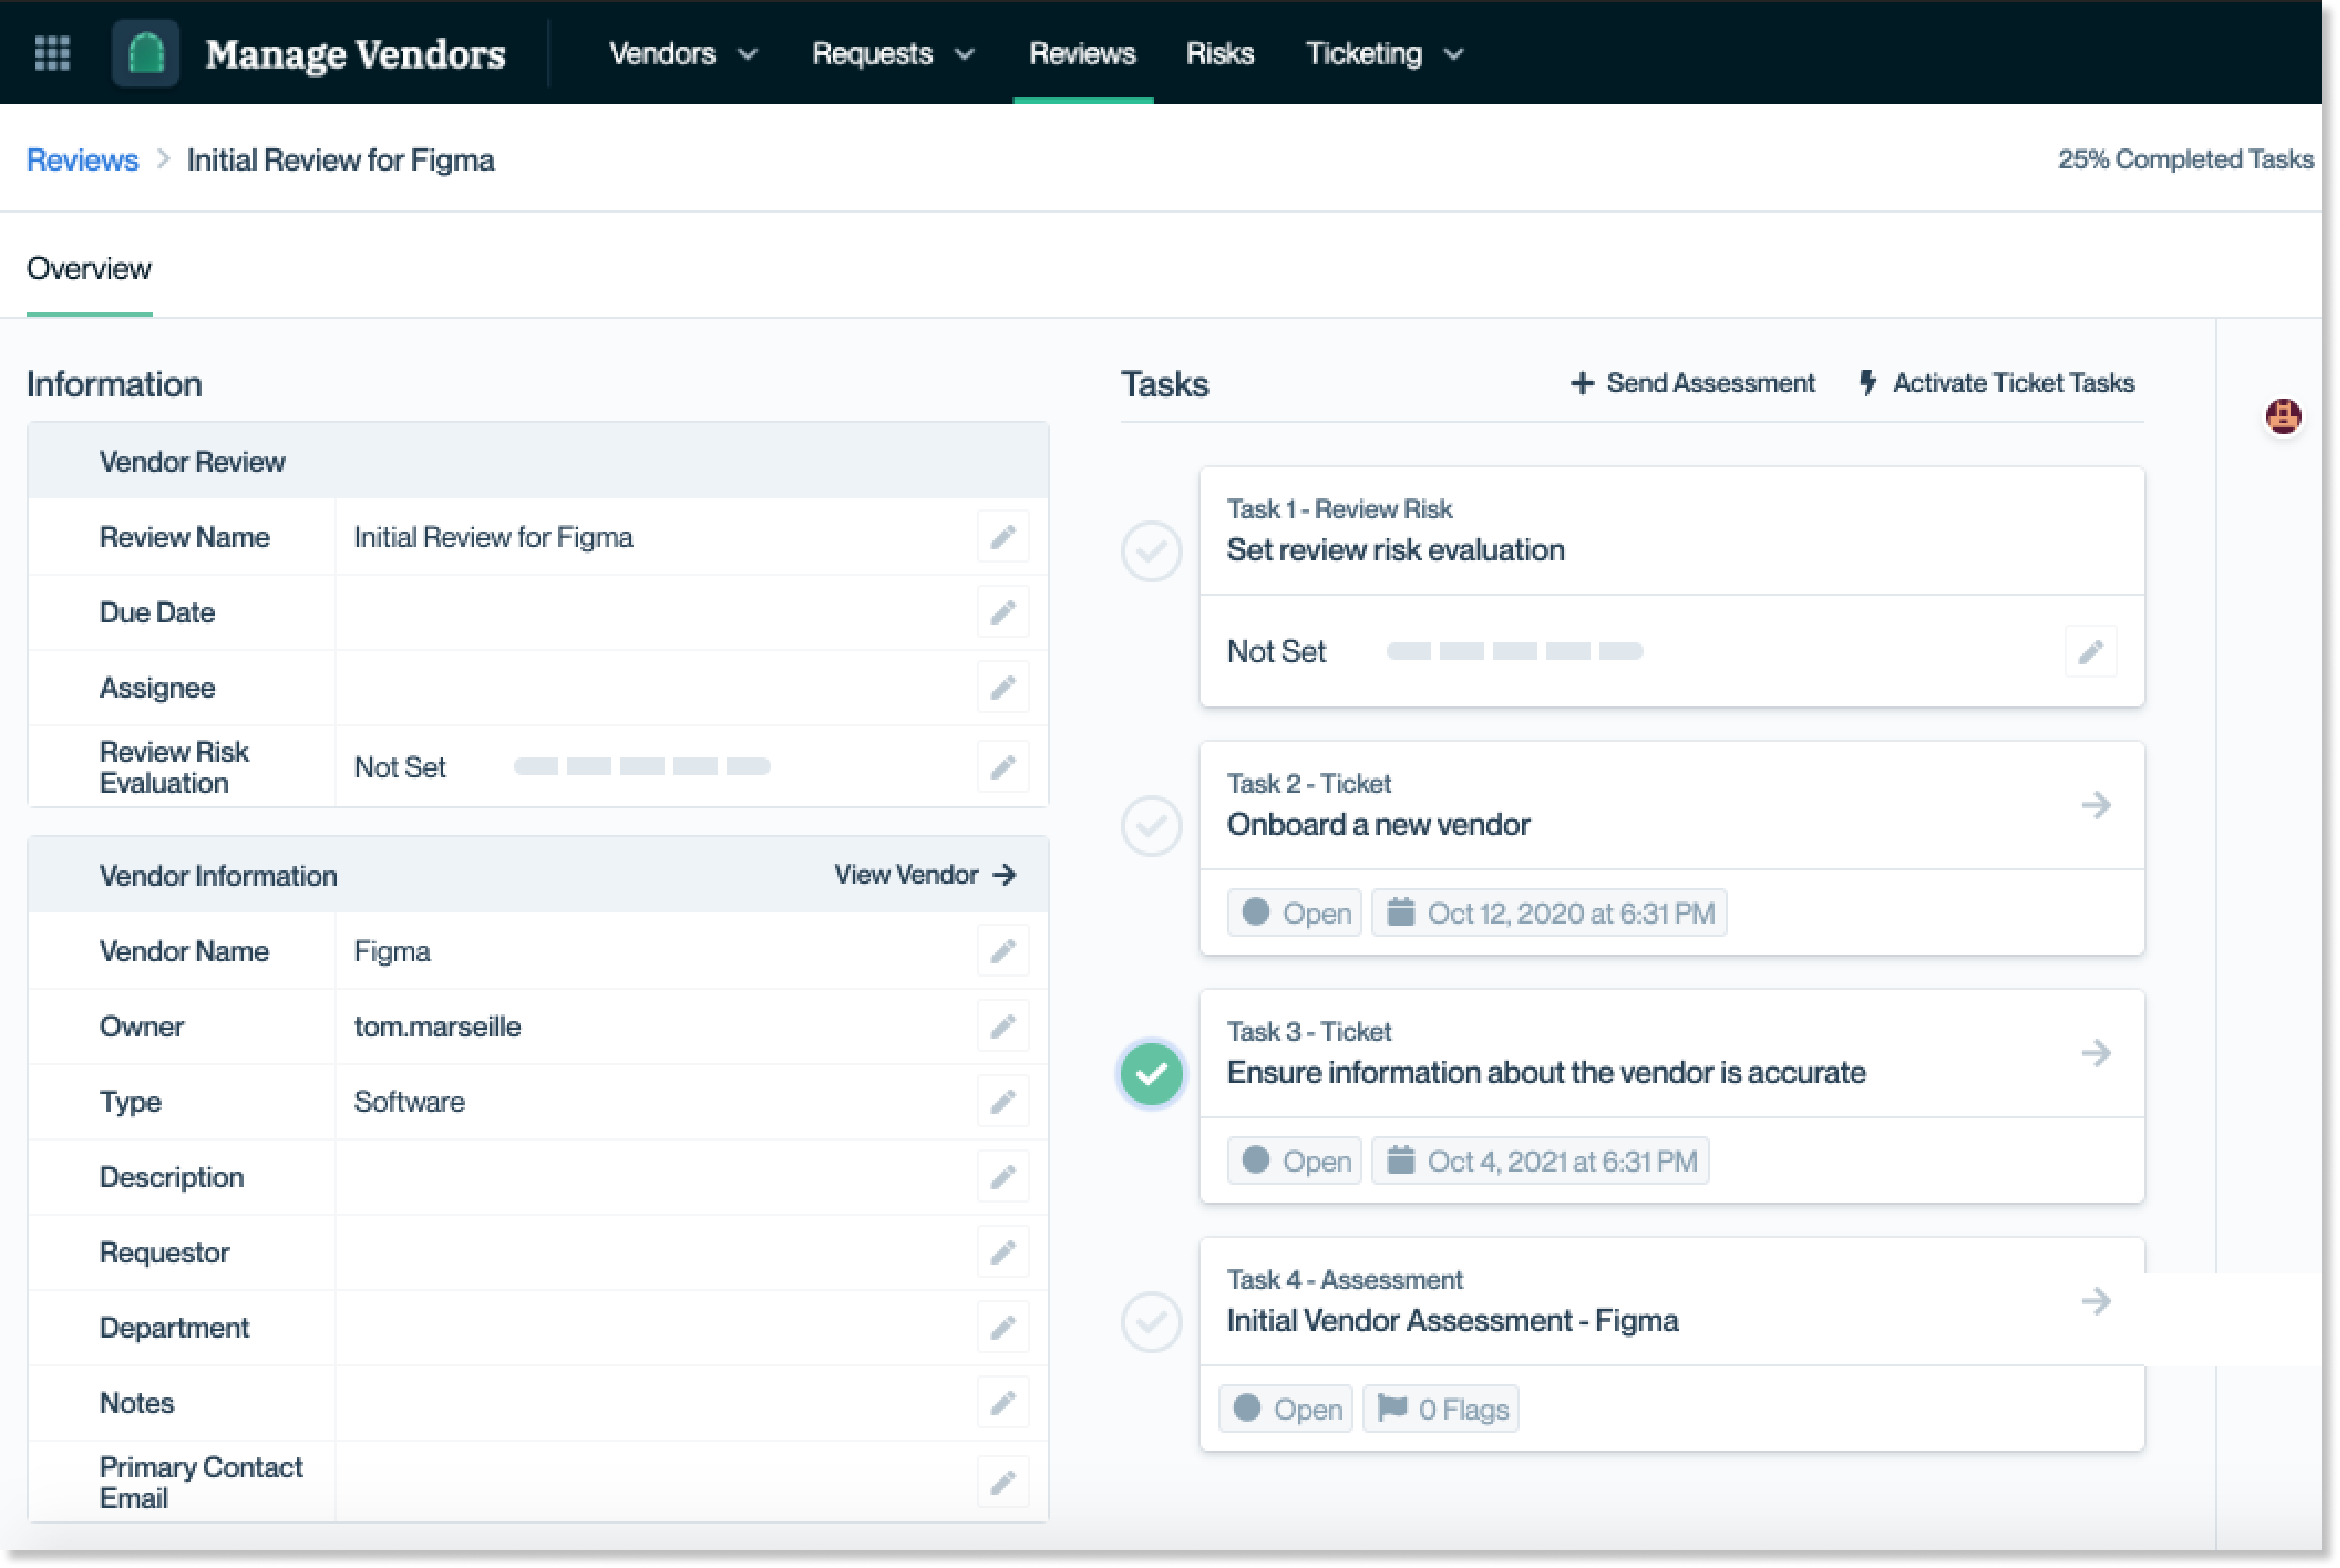Edit the Owner field with pencil icon
2340x1568 pixels.
[1003, 1026]
